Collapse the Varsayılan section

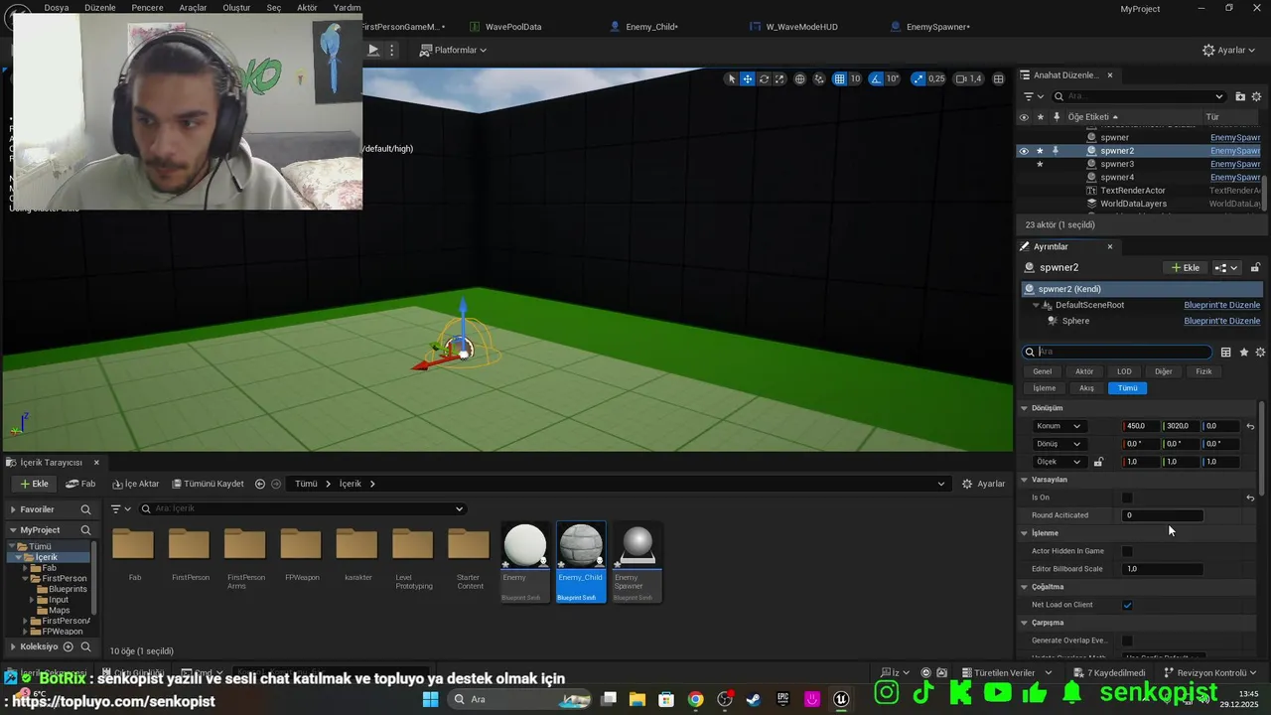tap(1025, 480)
